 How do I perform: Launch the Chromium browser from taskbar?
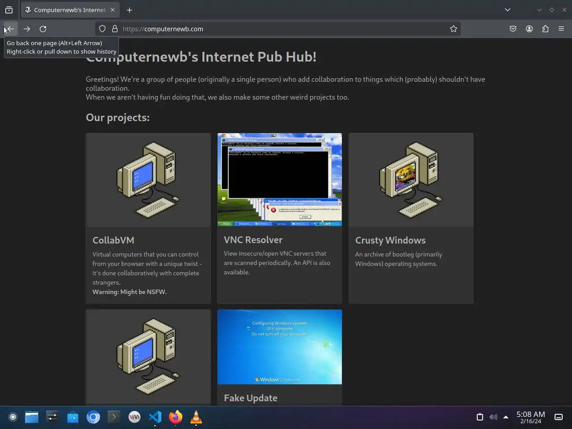93,417
